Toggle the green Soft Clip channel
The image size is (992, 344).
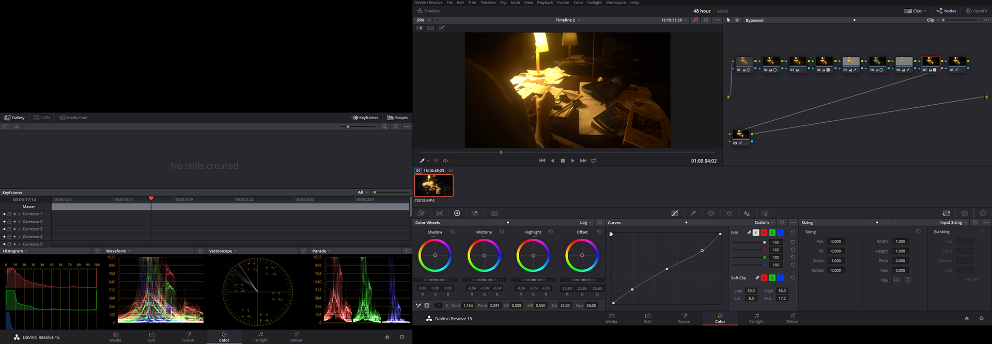[772, 278]
